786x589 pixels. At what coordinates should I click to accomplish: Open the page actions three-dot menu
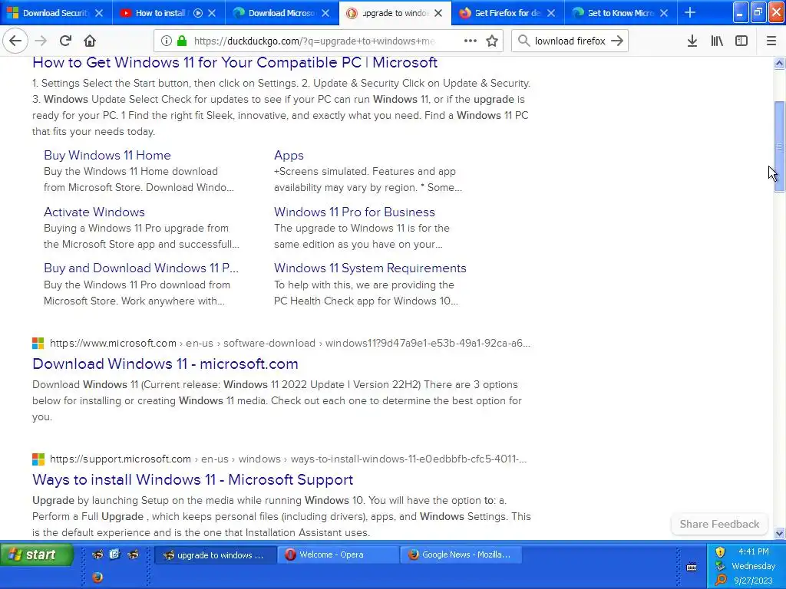471,41
